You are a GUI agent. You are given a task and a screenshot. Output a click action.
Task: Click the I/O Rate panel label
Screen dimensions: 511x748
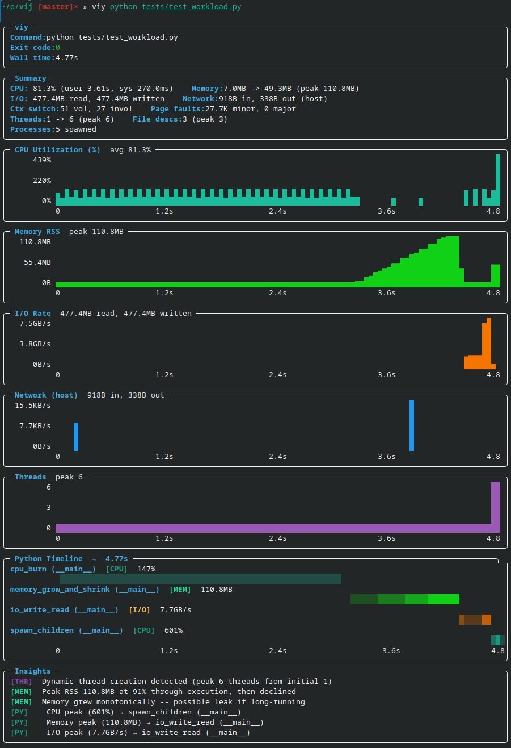coord(33,313)
